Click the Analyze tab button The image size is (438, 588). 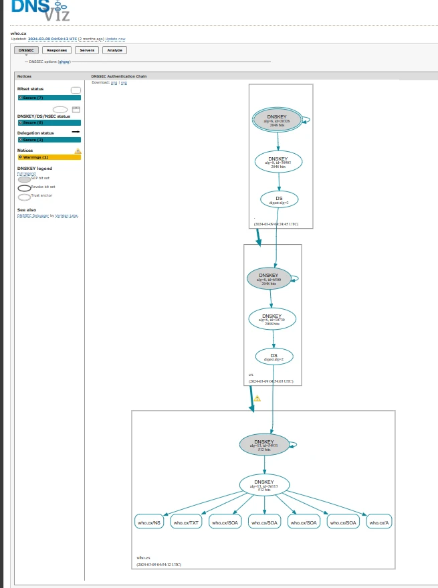(x=114, y=50)
